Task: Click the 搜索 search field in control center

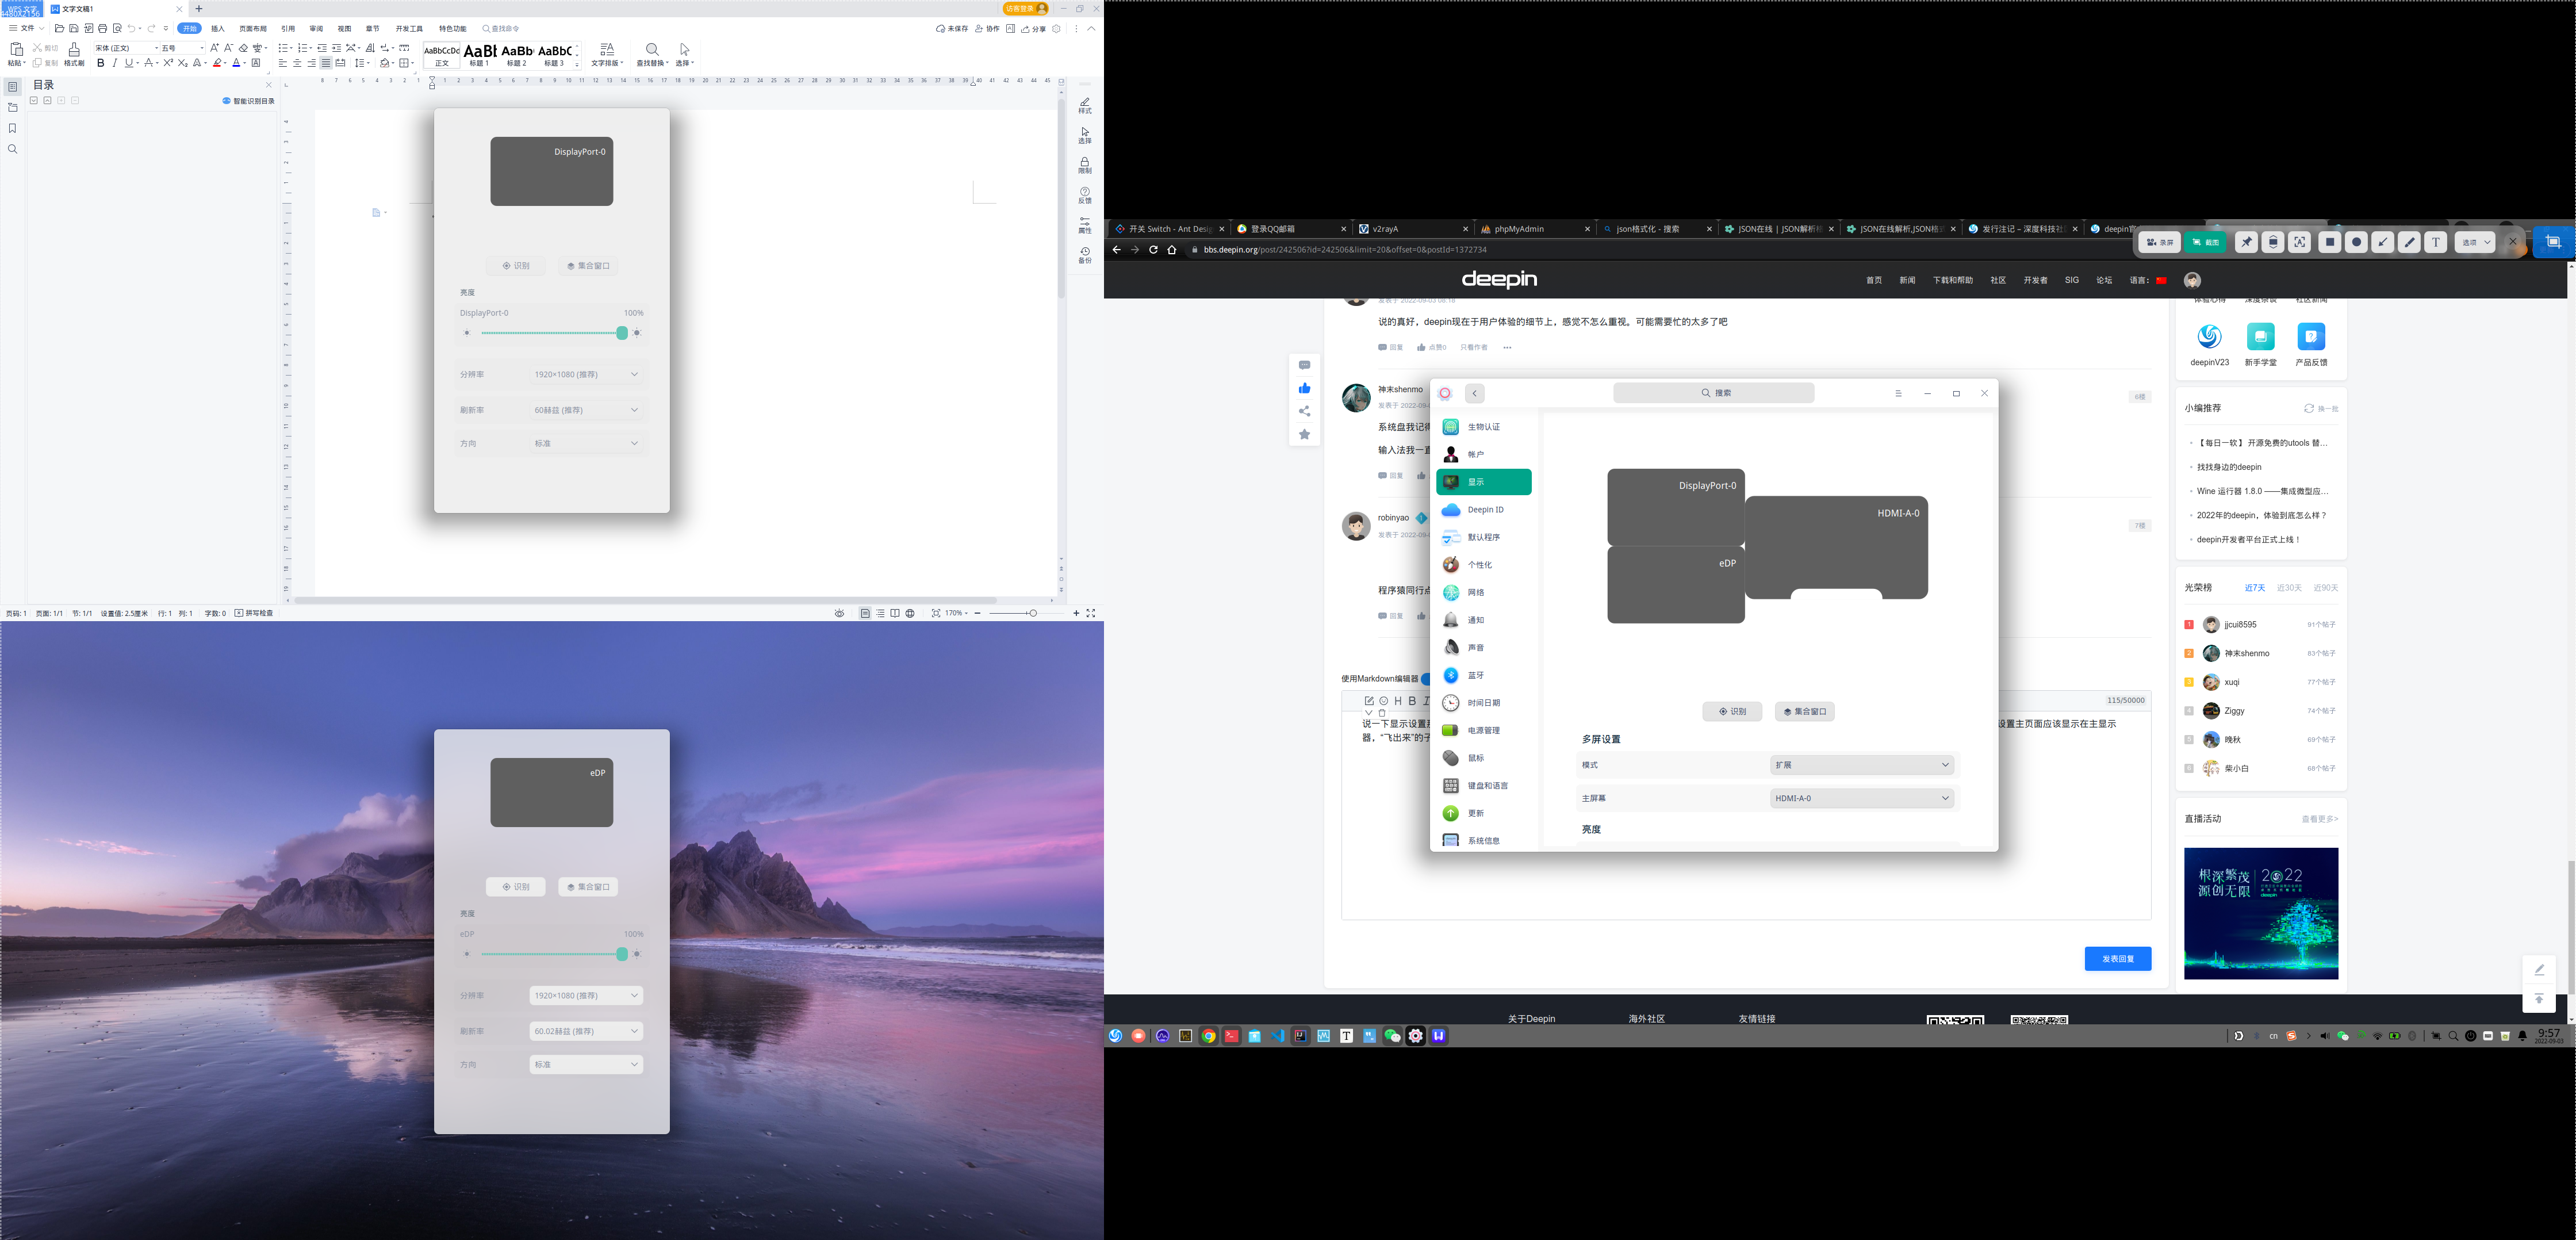Action: coord(1713,393)
